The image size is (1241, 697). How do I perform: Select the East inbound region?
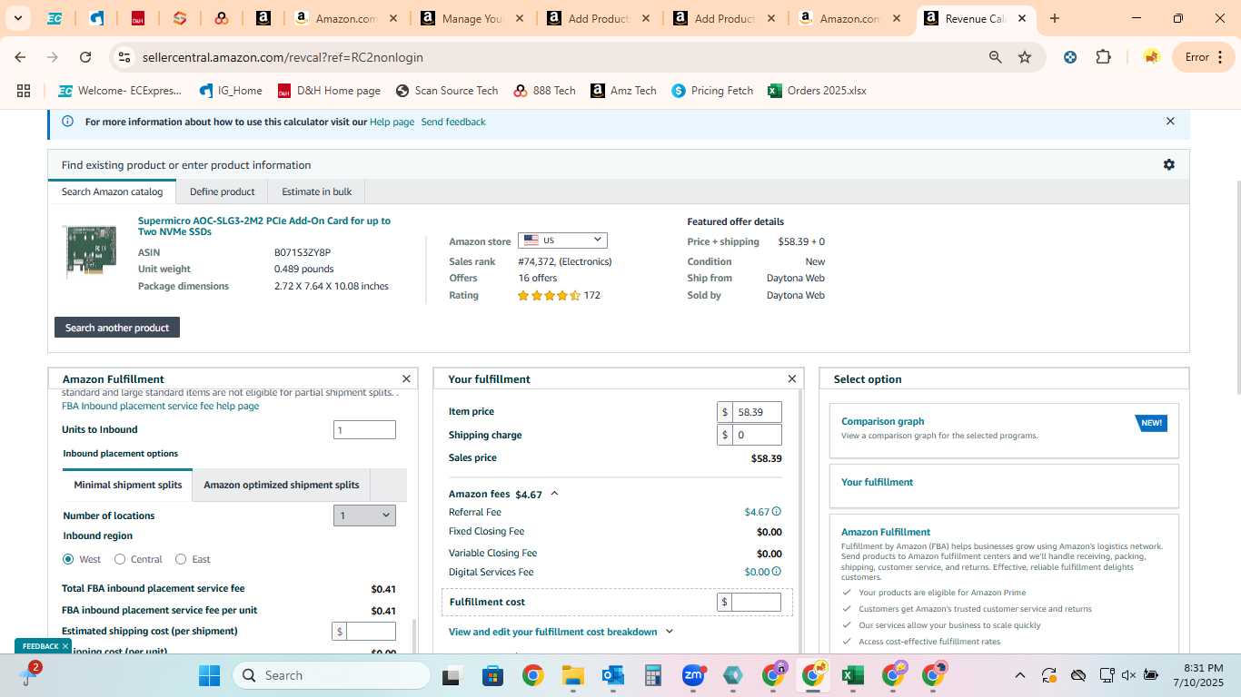coord(181,559)
